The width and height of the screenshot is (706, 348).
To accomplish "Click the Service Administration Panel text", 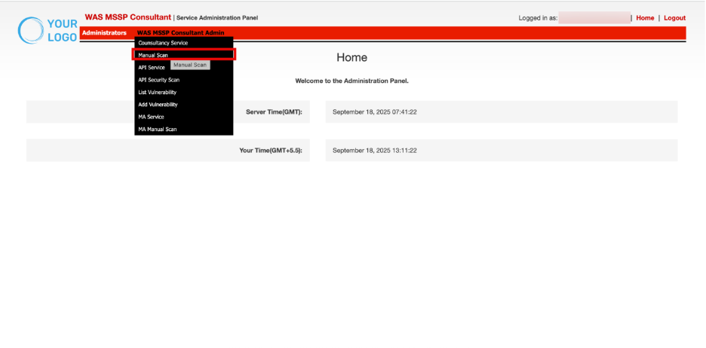I will (x=217, y=18).
